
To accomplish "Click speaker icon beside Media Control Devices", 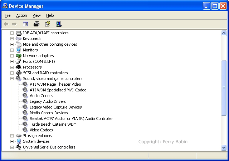I will pyautogui.click(x=25, y=113).
